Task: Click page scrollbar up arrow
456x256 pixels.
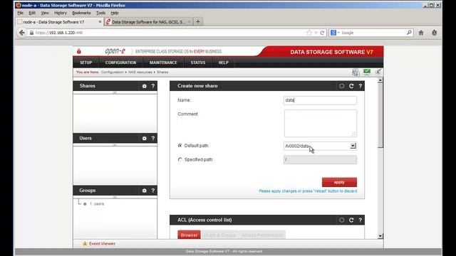Action: pyautogui.click(x=380, y=80)
